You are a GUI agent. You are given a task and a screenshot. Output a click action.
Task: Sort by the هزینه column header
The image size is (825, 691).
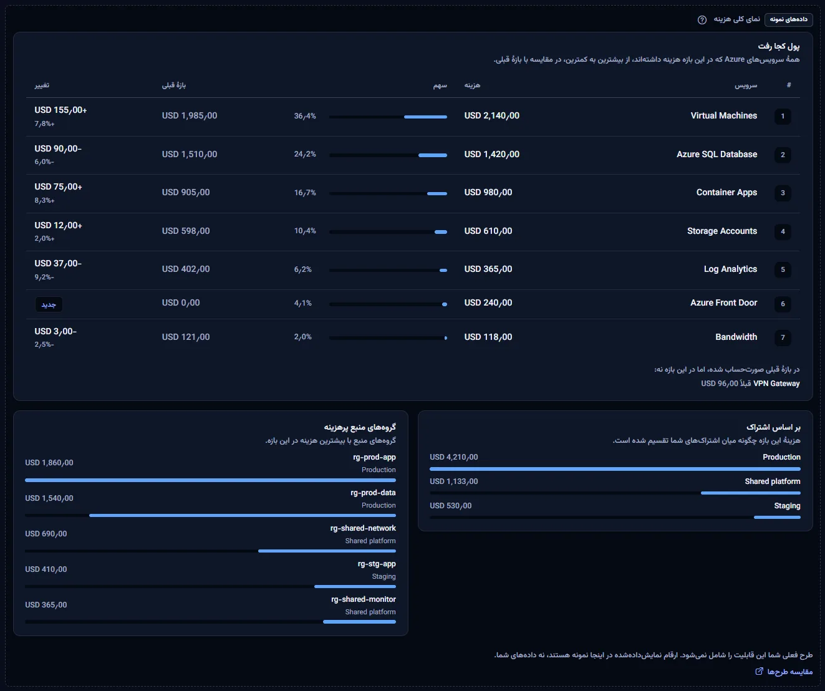pos(472,85)
